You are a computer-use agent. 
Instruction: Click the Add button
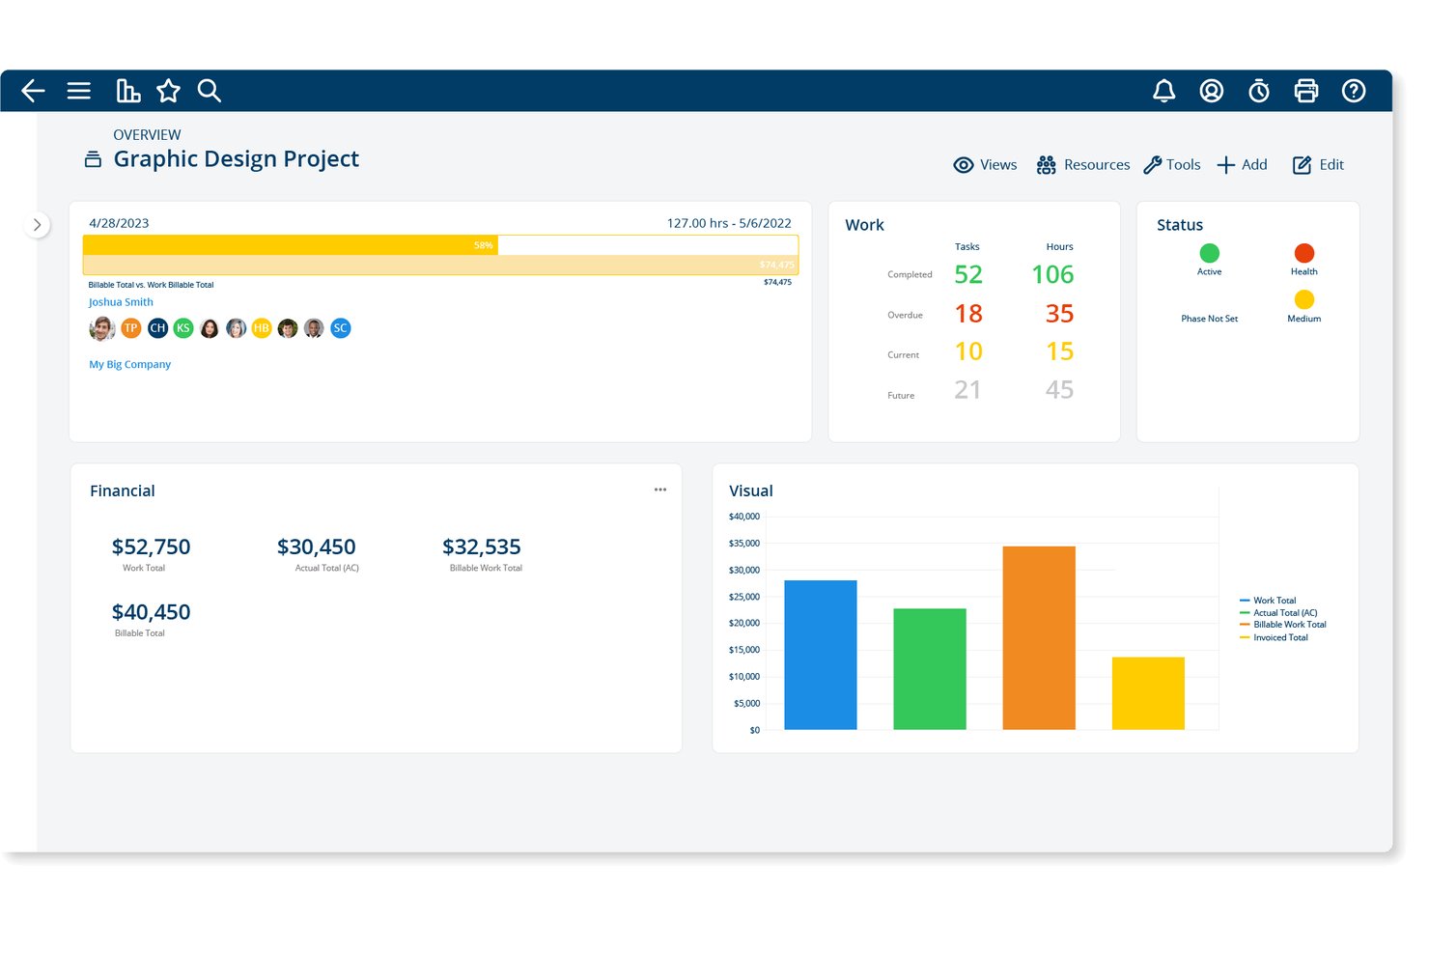[x=1242, y=165]
